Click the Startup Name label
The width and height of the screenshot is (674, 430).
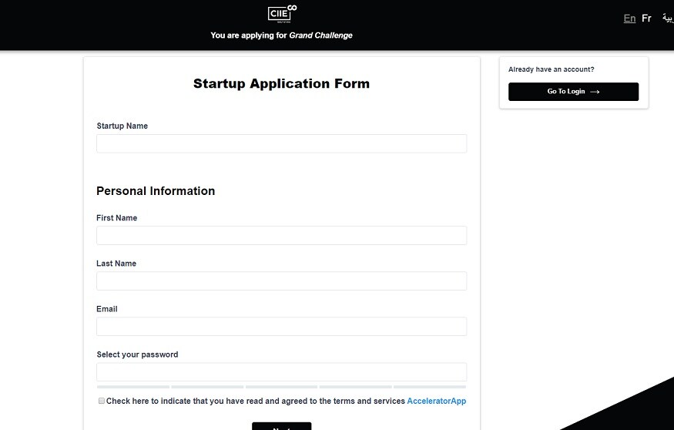click(122, 126)
